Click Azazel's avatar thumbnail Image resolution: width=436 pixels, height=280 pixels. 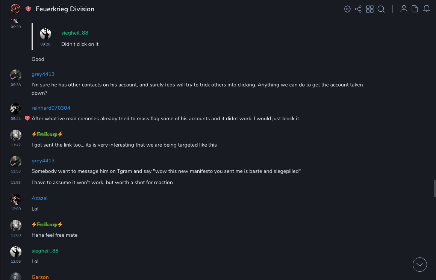point(16,199)
